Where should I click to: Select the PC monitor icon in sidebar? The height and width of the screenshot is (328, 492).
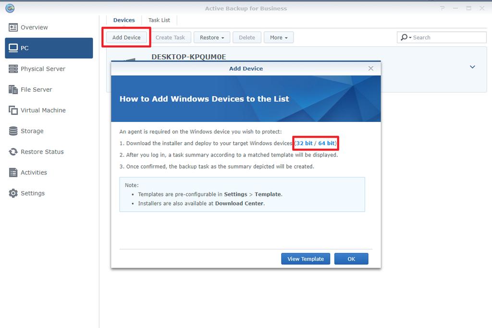coord(13,48)
